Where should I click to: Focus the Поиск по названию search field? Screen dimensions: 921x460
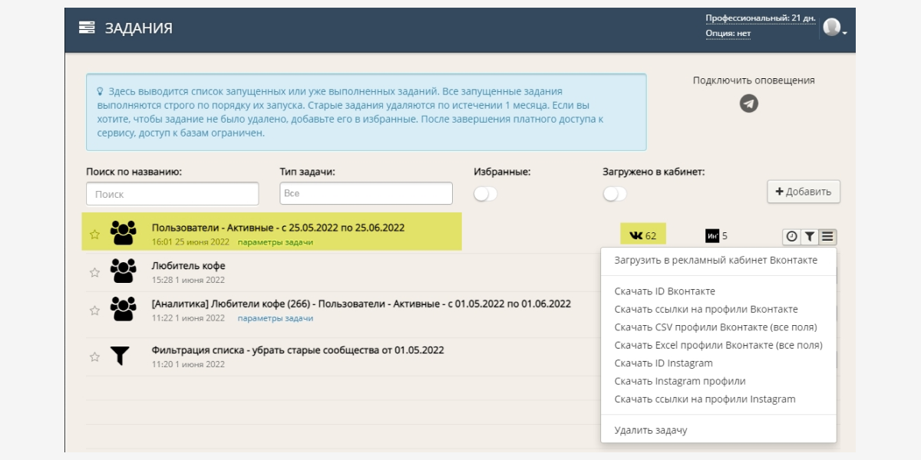tap(173, 194)
